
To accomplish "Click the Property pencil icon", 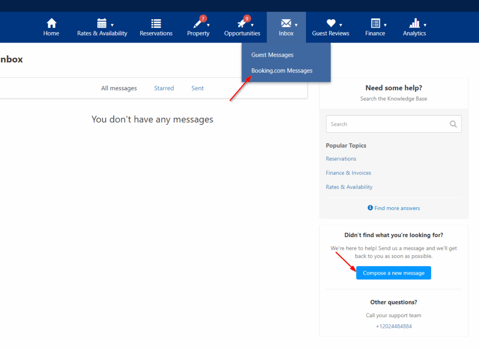I will [x=197, y=23].
